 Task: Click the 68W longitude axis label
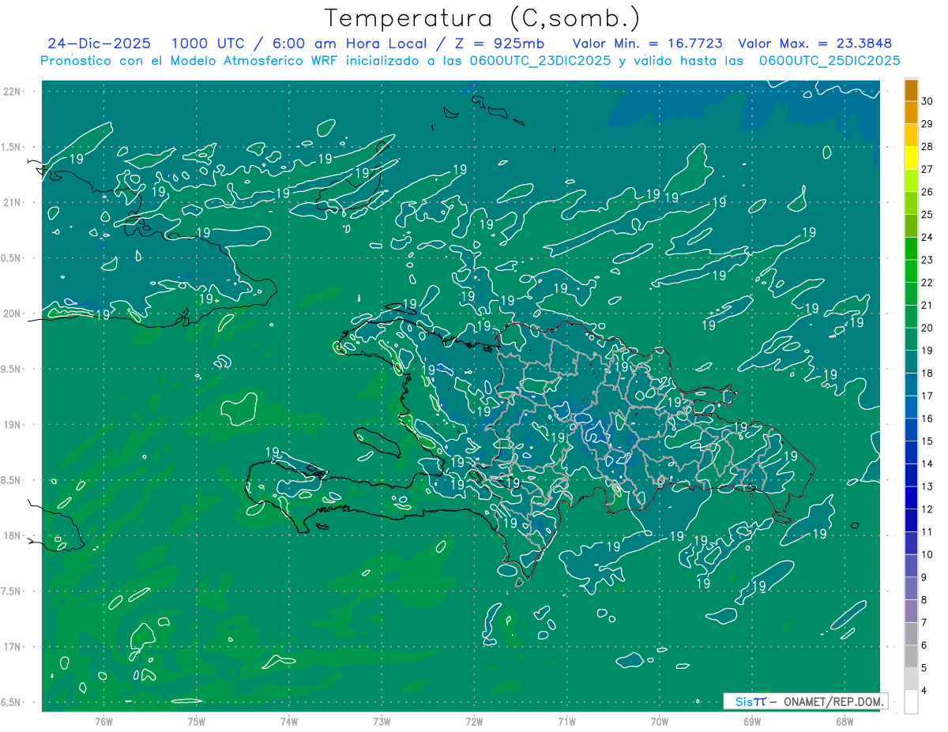844,722
